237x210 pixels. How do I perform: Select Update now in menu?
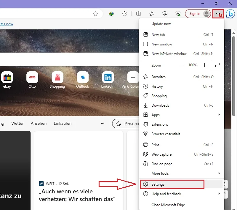(181, 24)
